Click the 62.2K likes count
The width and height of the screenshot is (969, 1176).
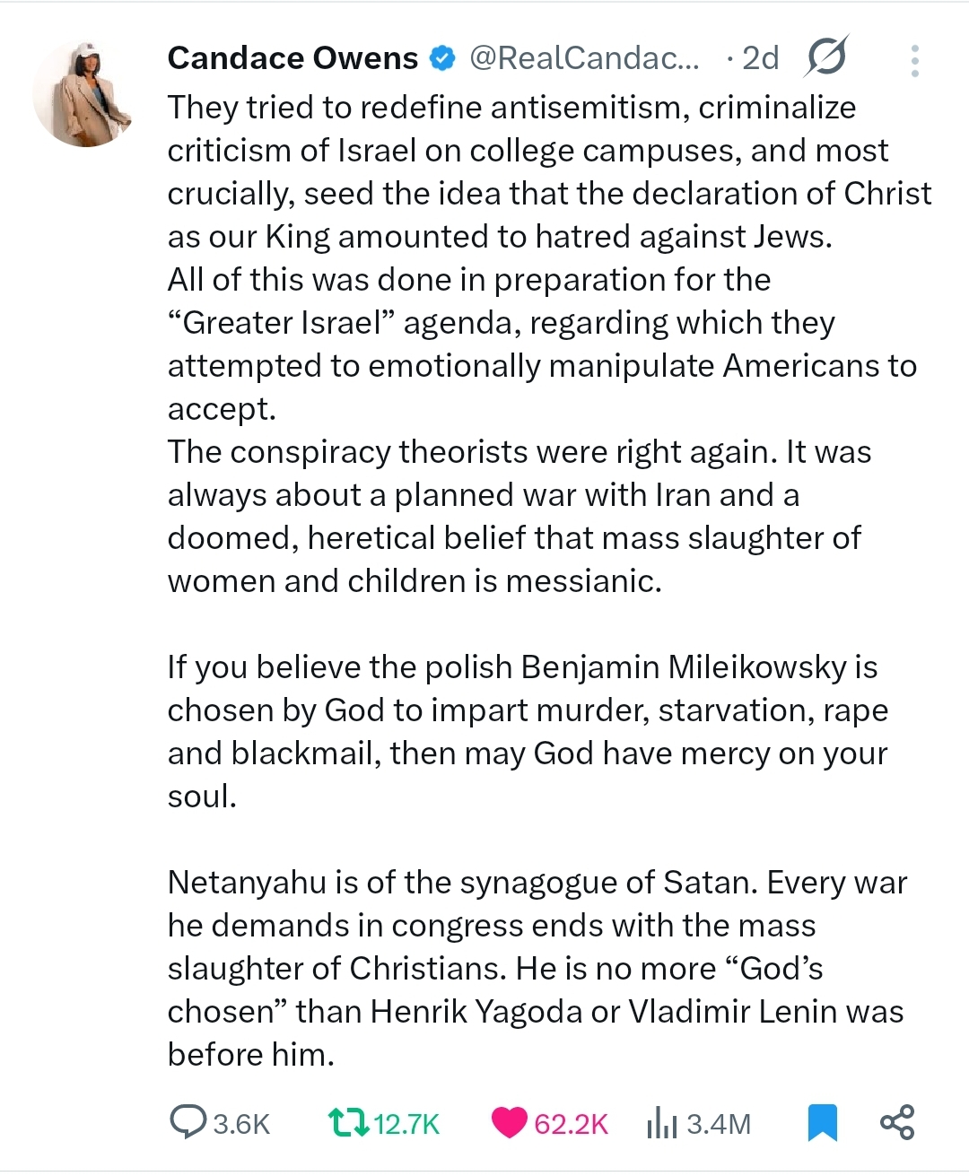point(571,1124)
